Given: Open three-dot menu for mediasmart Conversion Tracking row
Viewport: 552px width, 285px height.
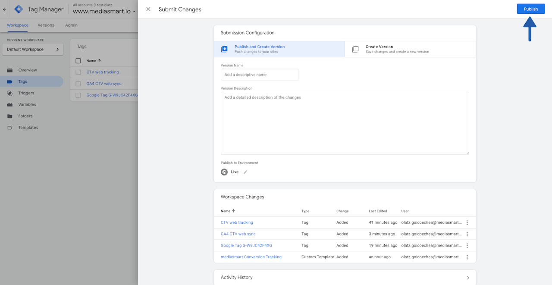Looking at the screenshot, I should click(467, 257).
